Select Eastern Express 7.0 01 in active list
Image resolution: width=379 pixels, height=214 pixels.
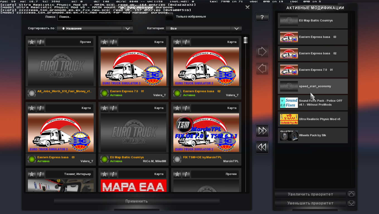[x=313, y=70]
